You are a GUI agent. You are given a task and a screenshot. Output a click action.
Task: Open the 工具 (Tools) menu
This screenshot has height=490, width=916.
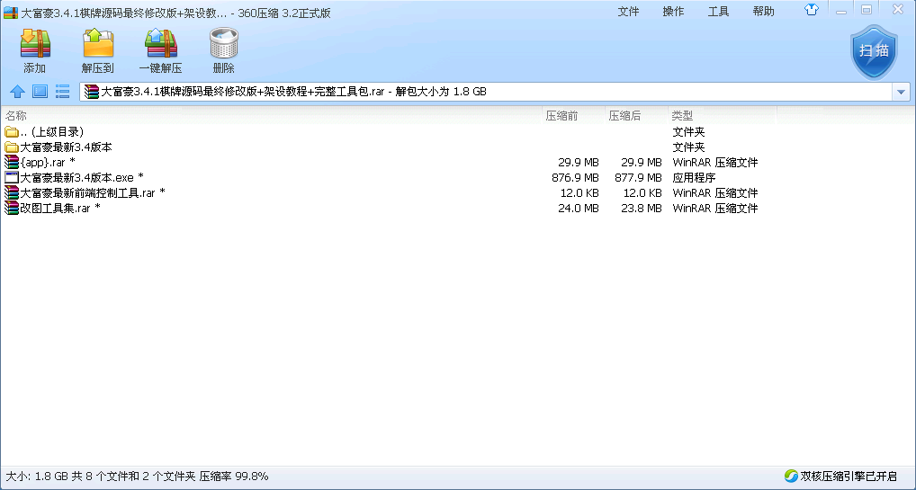pyautogui.click(x=718, y=12)
